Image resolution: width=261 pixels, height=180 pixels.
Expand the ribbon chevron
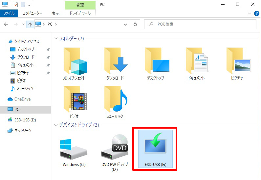click(x=250, y=13)
